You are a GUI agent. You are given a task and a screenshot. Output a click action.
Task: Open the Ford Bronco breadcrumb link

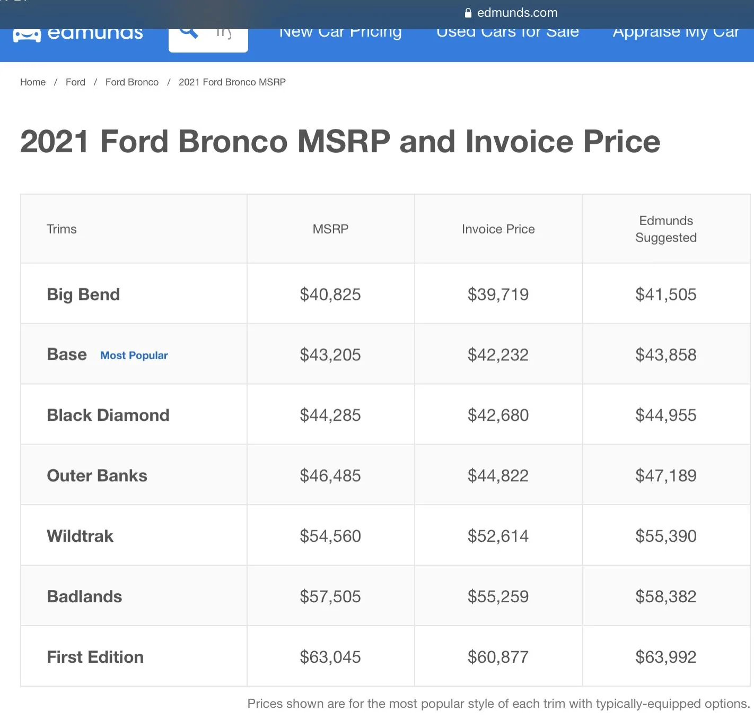[132, 82]
